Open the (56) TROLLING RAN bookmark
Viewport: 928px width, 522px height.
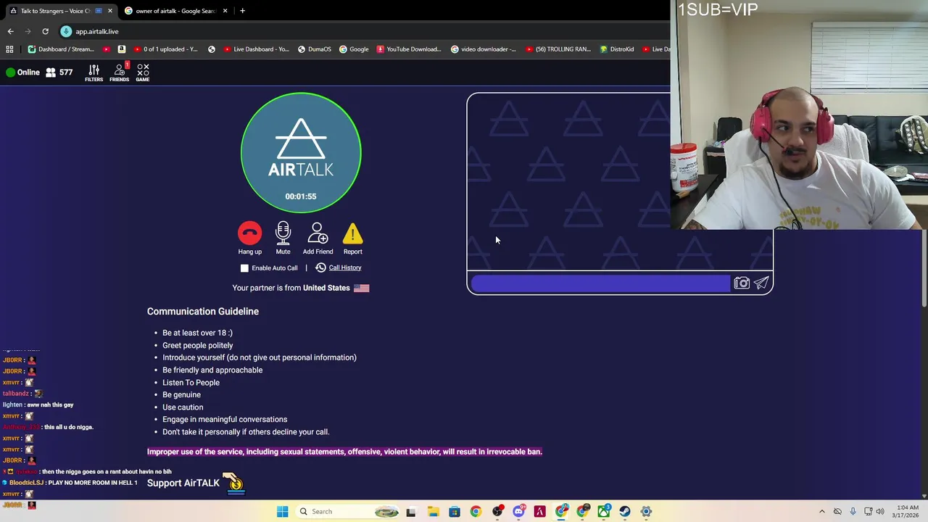558,49
